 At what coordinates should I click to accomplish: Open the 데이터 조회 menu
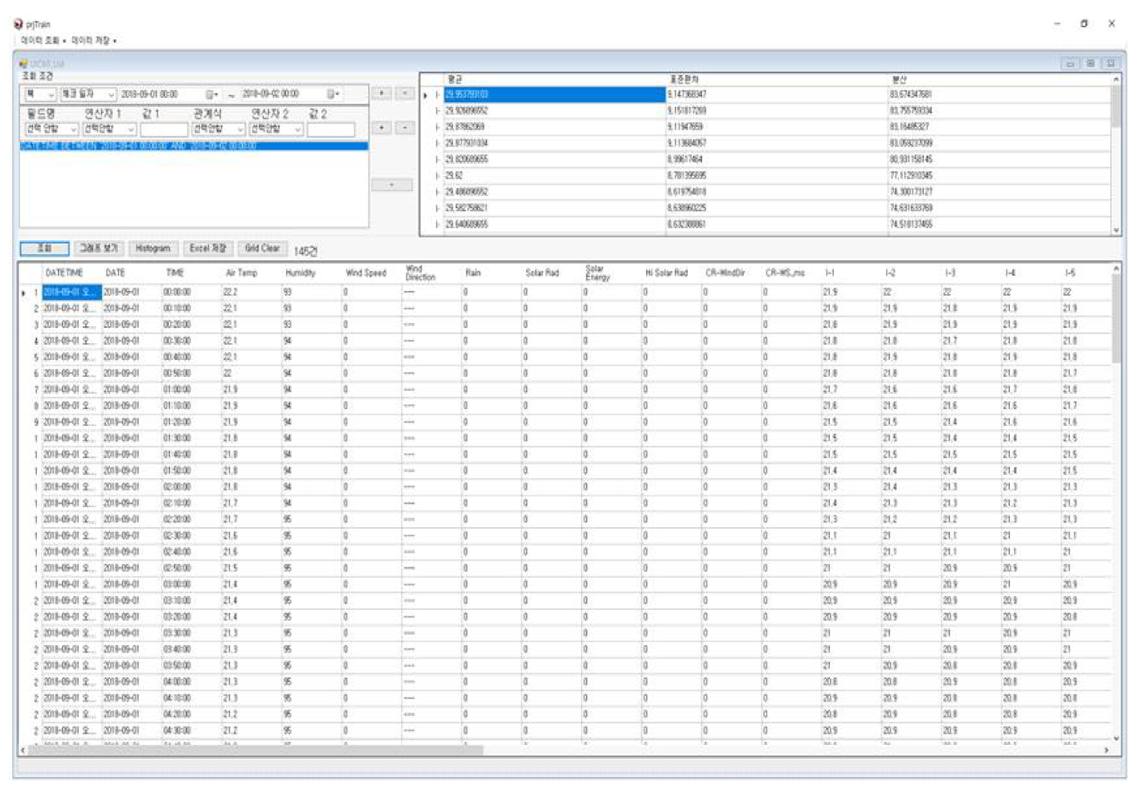pyautogui.click(x=43, y=40)
